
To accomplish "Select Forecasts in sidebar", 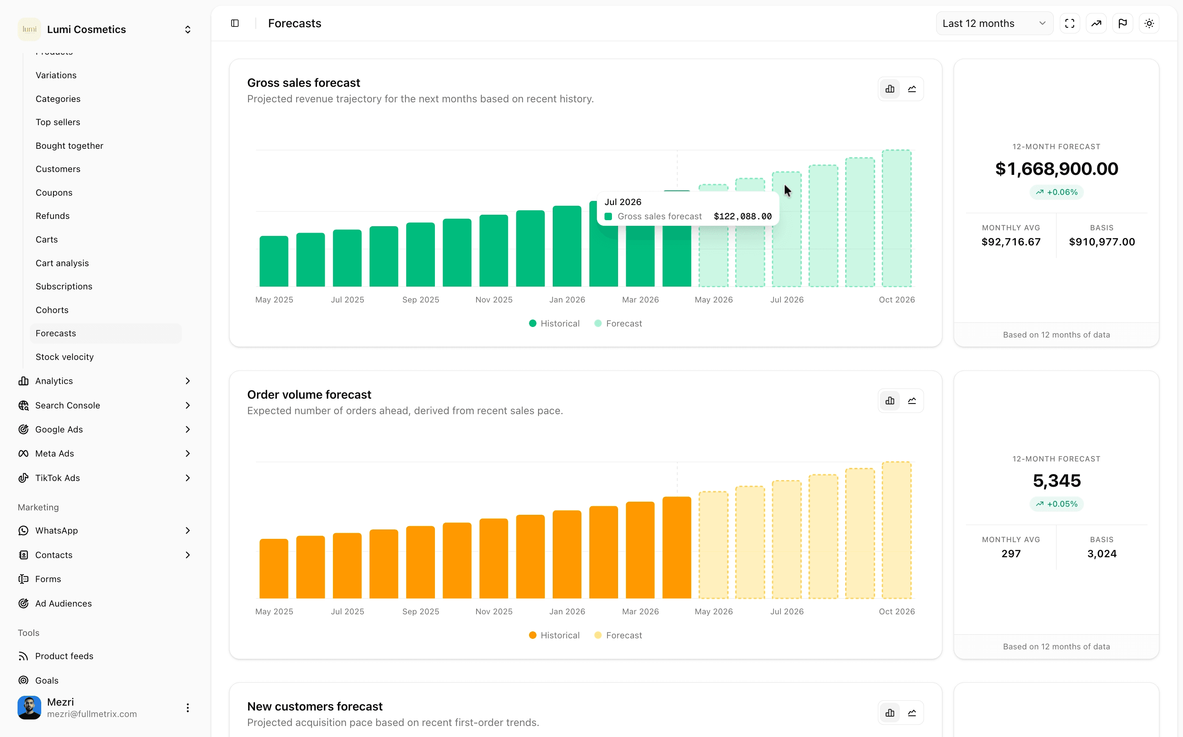I will 105,333.
